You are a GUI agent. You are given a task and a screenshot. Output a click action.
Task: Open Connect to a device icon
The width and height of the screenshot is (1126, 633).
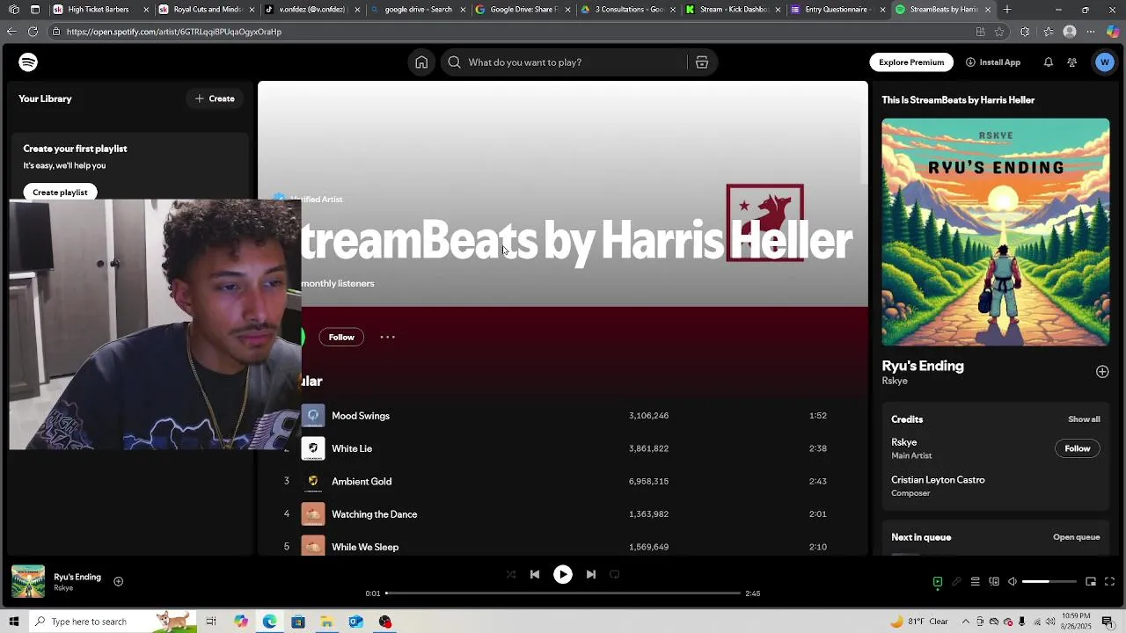[x=994, y=582]
